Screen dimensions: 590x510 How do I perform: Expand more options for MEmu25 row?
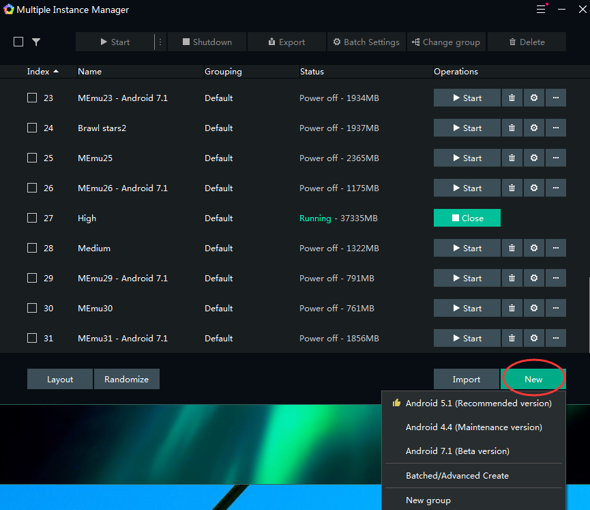point(555,158)
